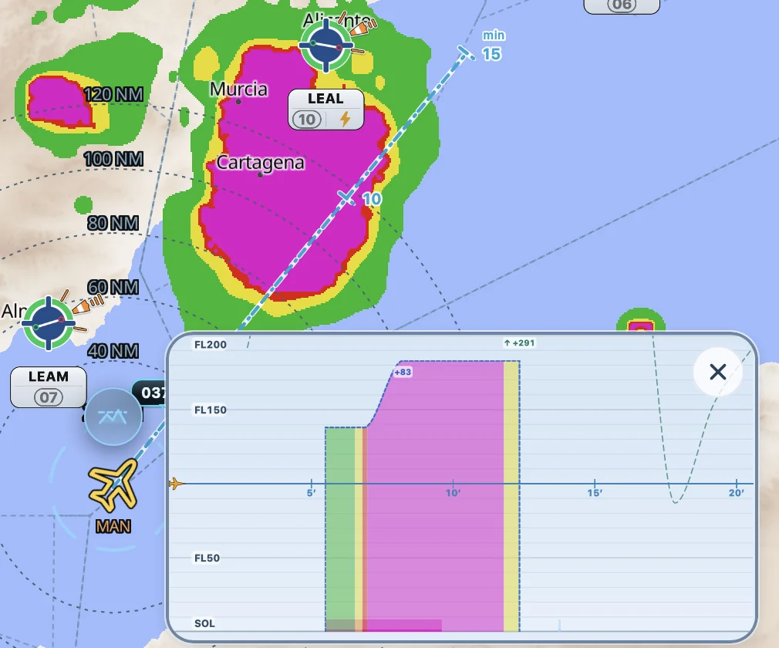Image resolution: width=779 pixels, height=648 pixels.
Task: Click the magenta weather block in profile
Action: [x=435, y=497]
